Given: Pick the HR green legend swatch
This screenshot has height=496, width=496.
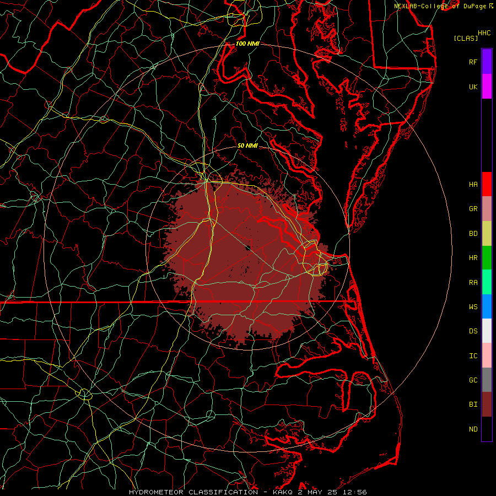Looking at the screenshot, I should pyautogui.click(x=487, y=258).
